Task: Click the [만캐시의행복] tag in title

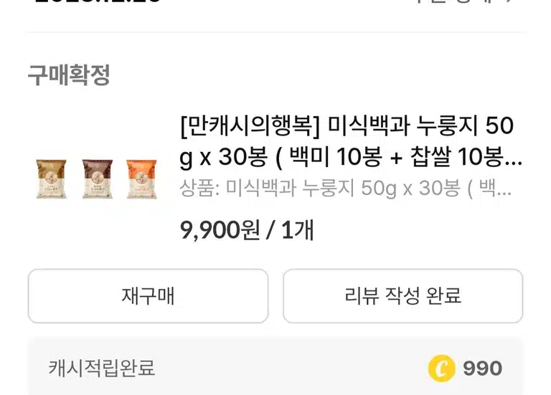Action: (x=250, y=125)
